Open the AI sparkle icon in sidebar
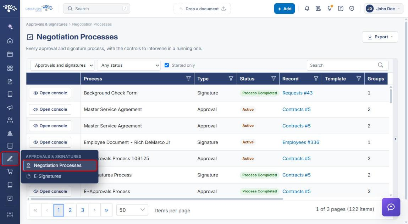The height and width of the screenshot is (224, 408). tap(10, 27)
